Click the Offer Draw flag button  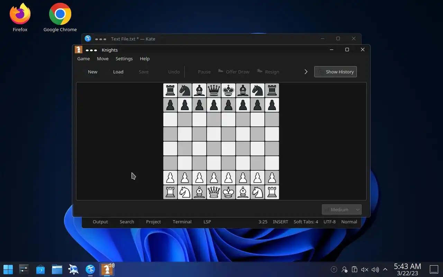coord(234,72)
